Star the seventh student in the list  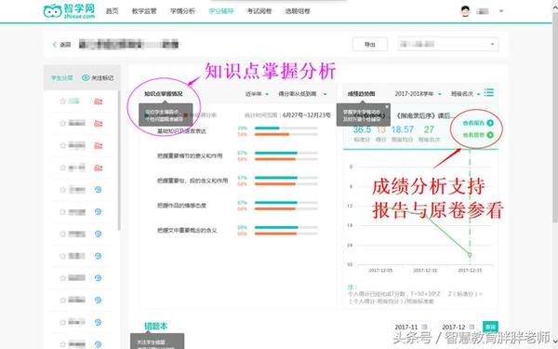point(63,234)
